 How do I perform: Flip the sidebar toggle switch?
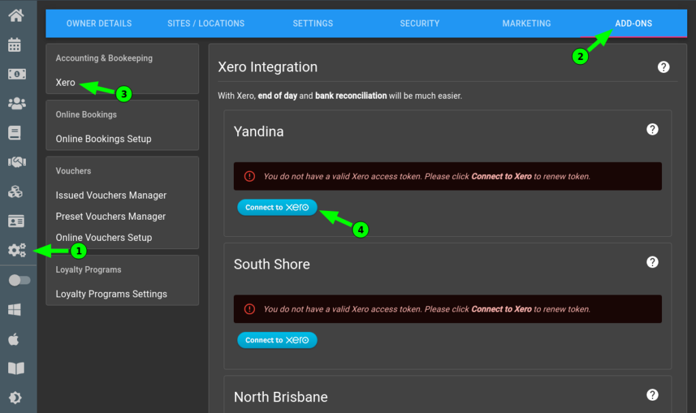click(20, 280)
